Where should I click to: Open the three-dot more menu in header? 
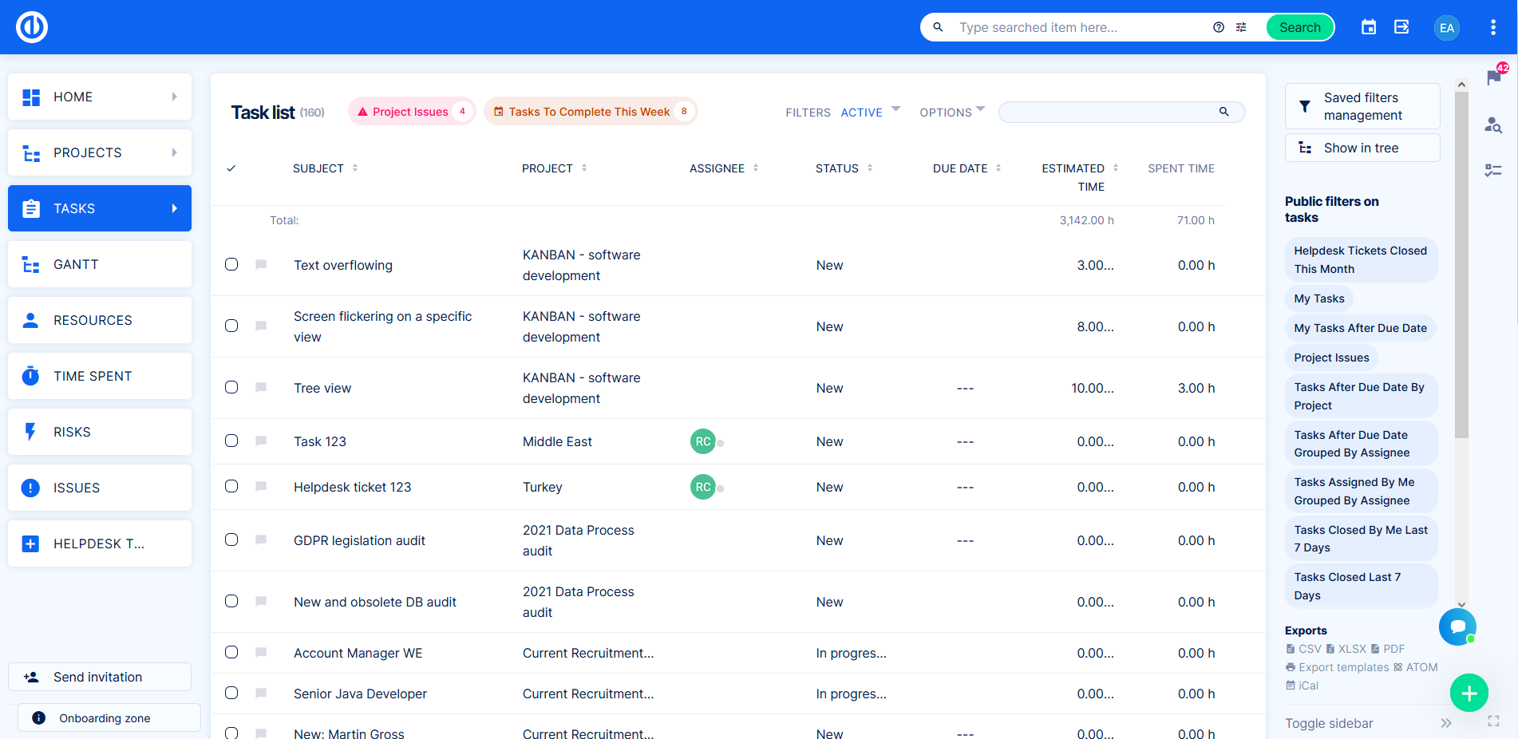[1492, 27]
